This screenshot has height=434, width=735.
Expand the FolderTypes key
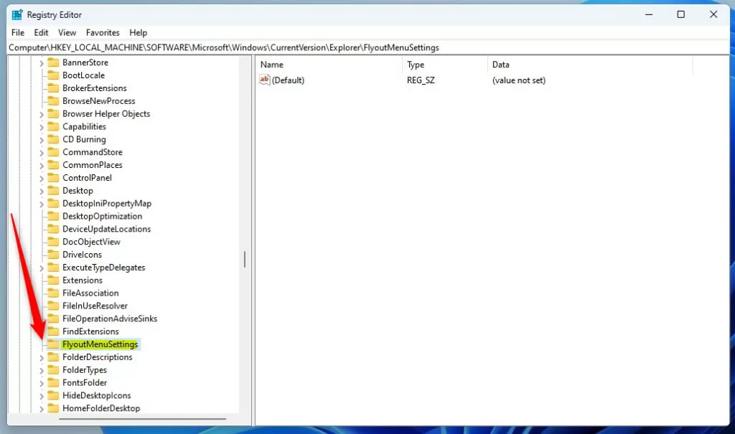click(x=41, y=370)
